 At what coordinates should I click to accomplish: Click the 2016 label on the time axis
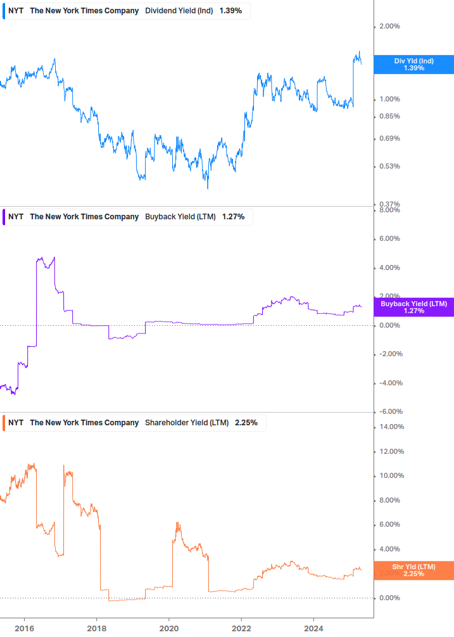[x=24, y=629]
